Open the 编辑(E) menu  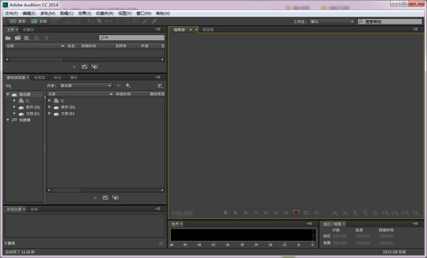29,13
